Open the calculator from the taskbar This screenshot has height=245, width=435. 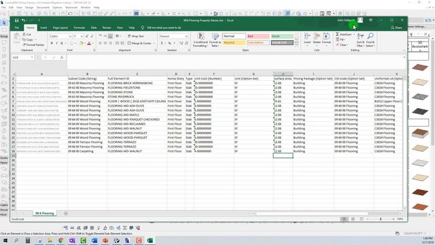(28, 240)
